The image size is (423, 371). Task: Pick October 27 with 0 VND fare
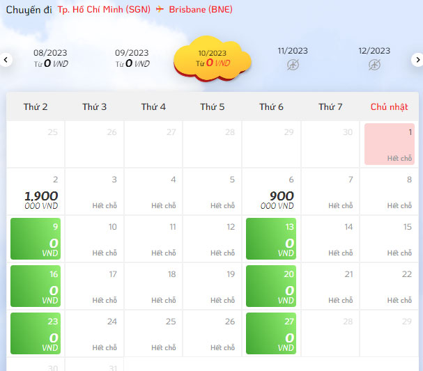click(x=271, y=333)
